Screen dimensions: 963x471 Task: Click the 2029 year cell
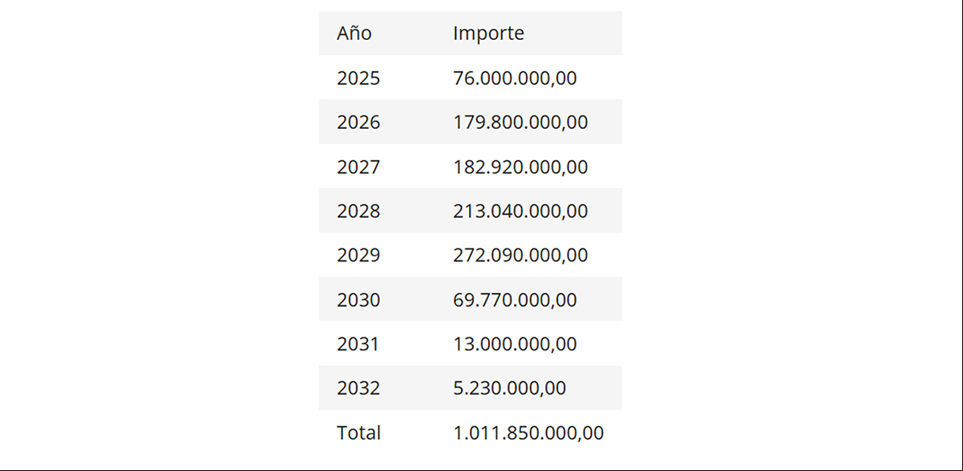pyautogui.click(x=358, y=256)
